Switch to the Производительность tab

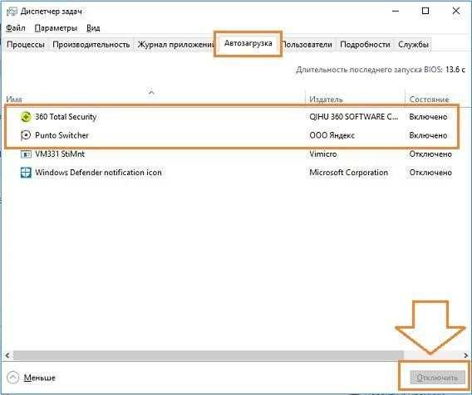click(x=91, y=45)
